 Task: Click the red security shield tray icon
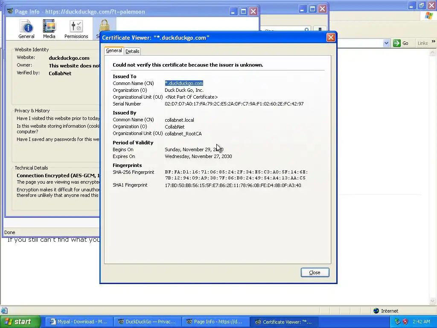pyautogui.click(x=405, y=322)
